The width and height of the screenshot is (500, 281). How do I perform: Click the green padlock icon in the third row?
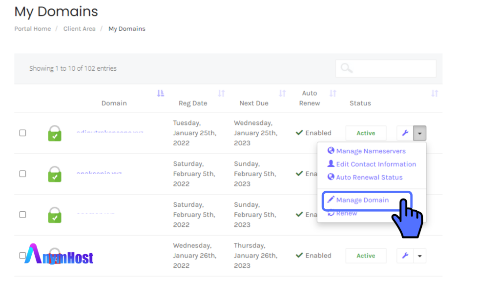tap(55, 215)
